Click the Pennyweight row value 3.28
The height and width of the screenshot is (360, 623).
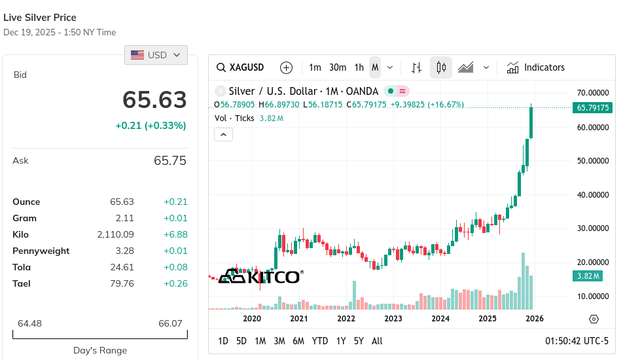click(125, 251)
